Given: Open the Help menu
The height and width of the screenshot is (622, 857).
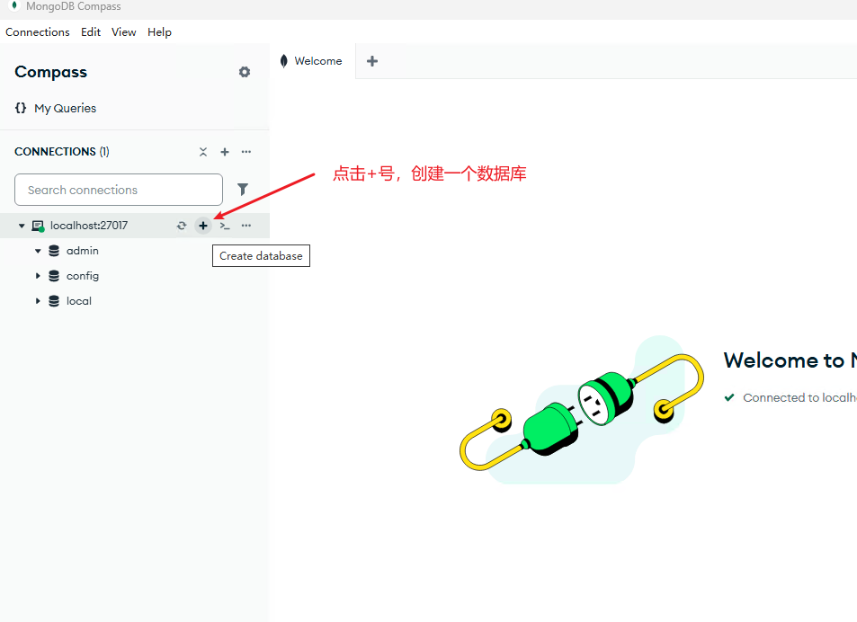Looking at the screenshot, I should pyautogui.click(x=159, y=32).
